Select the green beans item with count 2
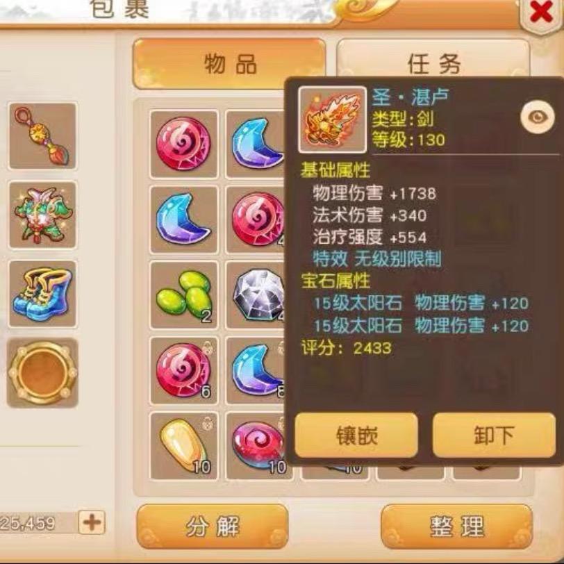The image size is (564, 564). [x=184, y=295]
